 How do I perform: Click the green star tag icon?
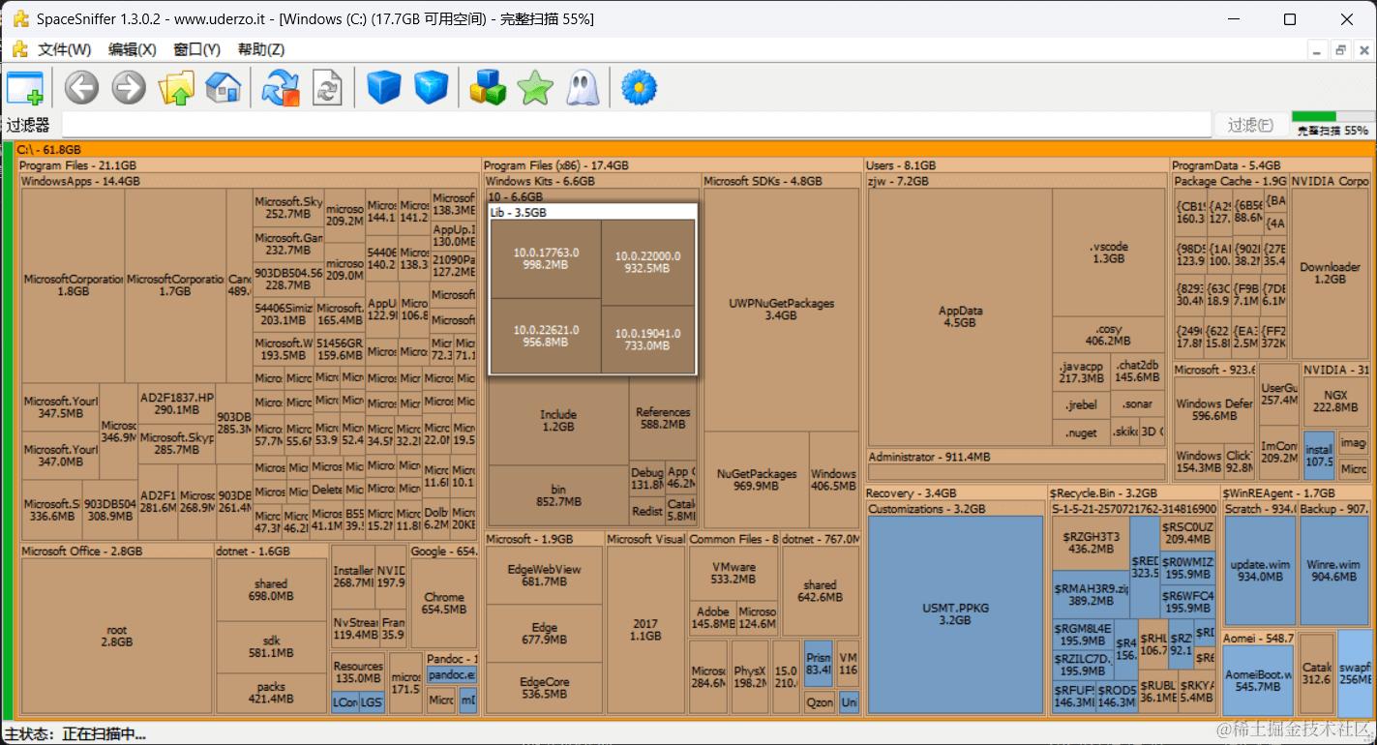535,88
